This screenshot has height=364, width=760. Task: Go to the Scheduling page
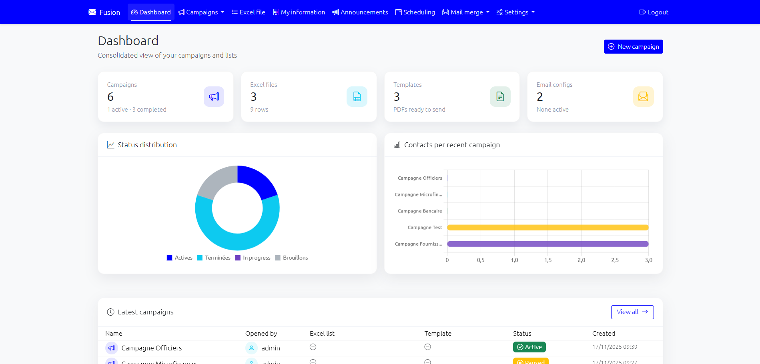(415, 12)
